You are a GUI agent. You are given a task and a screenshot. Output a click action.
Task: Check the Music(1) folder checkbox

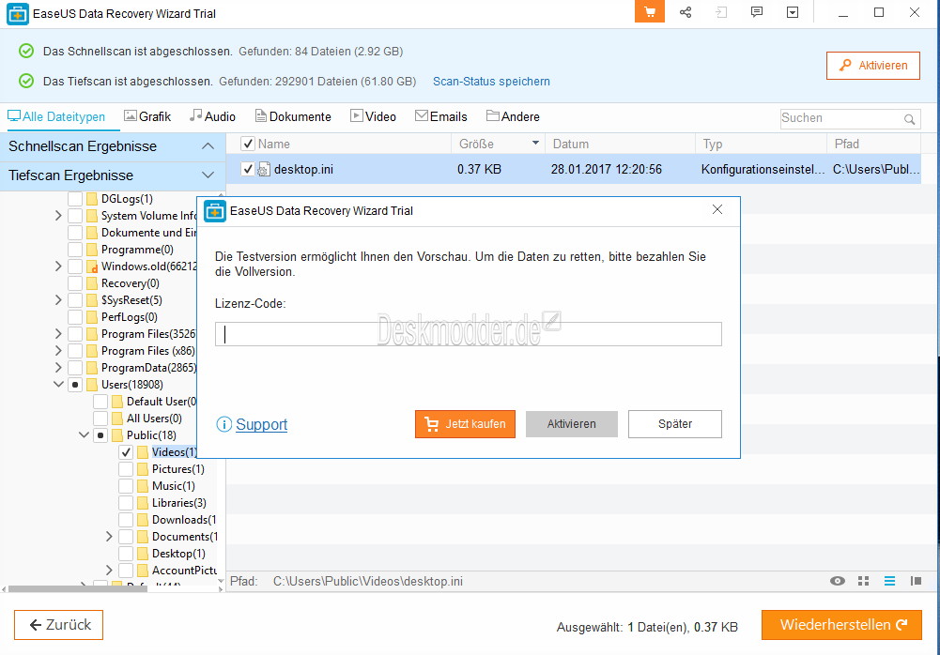tap(126, 486)
